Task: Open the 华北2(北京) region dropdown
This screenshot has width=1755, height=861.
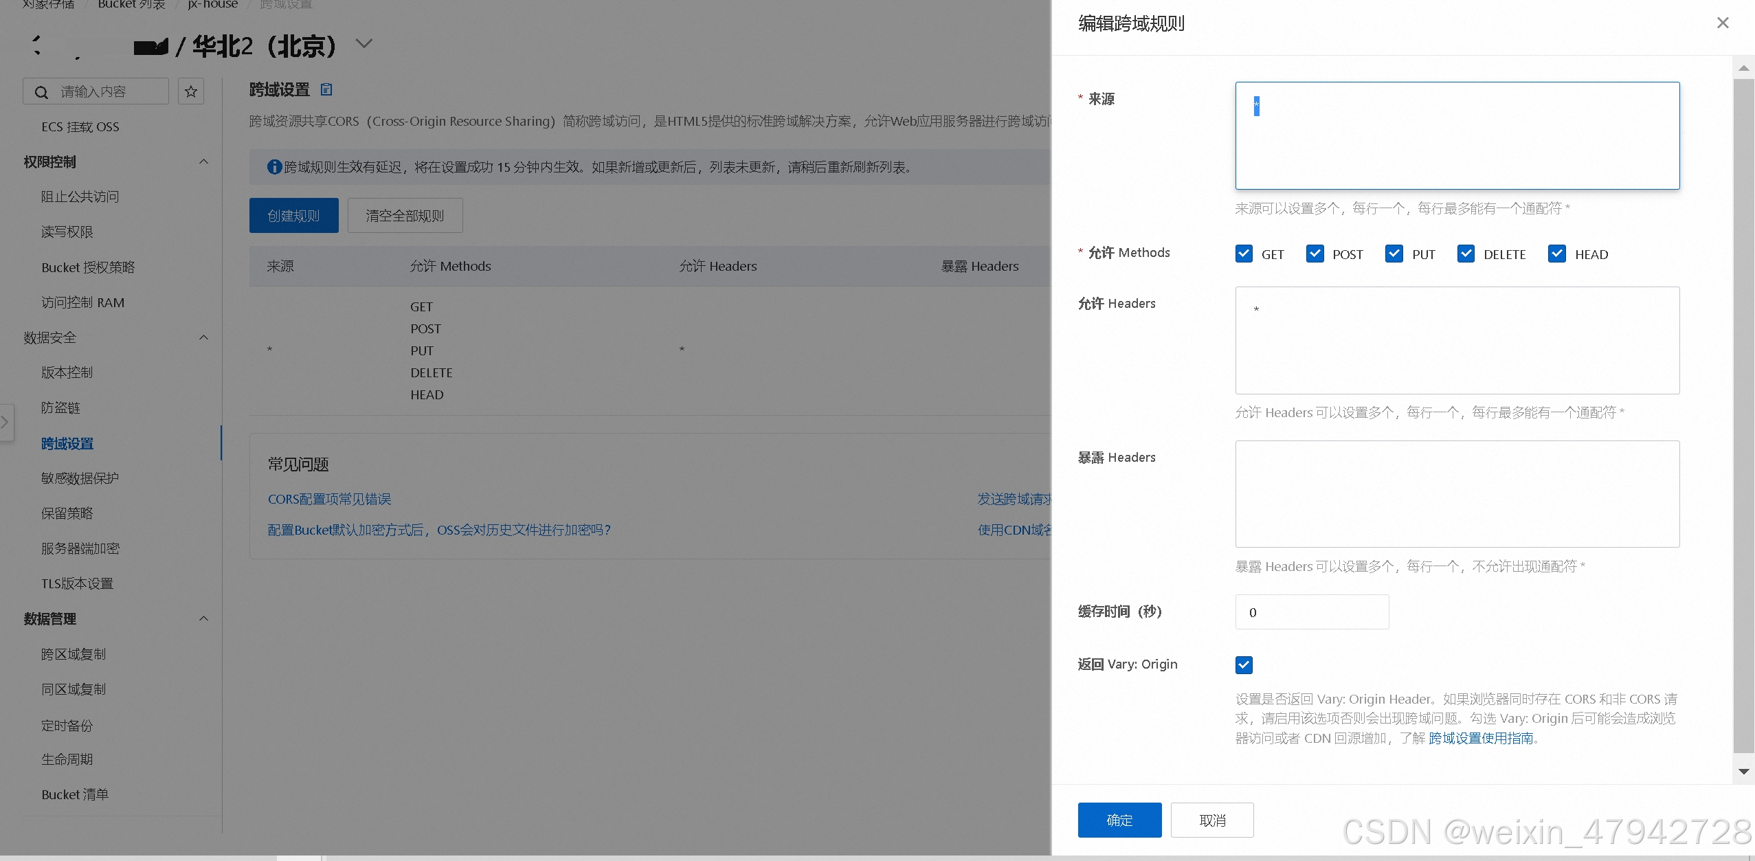Action: click(x=364, y=44)
